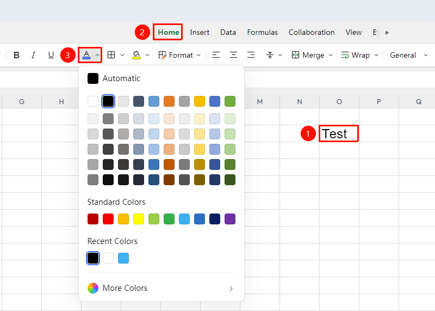Open the fill color dropdown arrow
The width and height of the screenshot is (435, 311).
(147, 55)
